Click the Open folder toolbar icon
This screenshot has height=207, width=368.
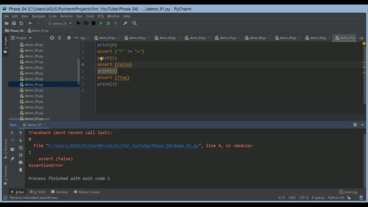pyautogui.click(x=6, y=23)
